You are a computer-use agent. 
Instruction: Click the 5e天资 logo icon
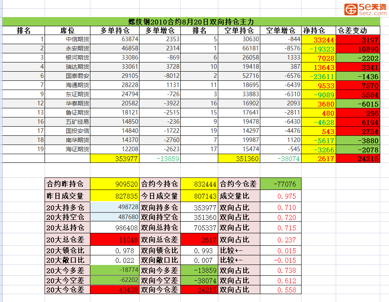(x=351, y=10)
